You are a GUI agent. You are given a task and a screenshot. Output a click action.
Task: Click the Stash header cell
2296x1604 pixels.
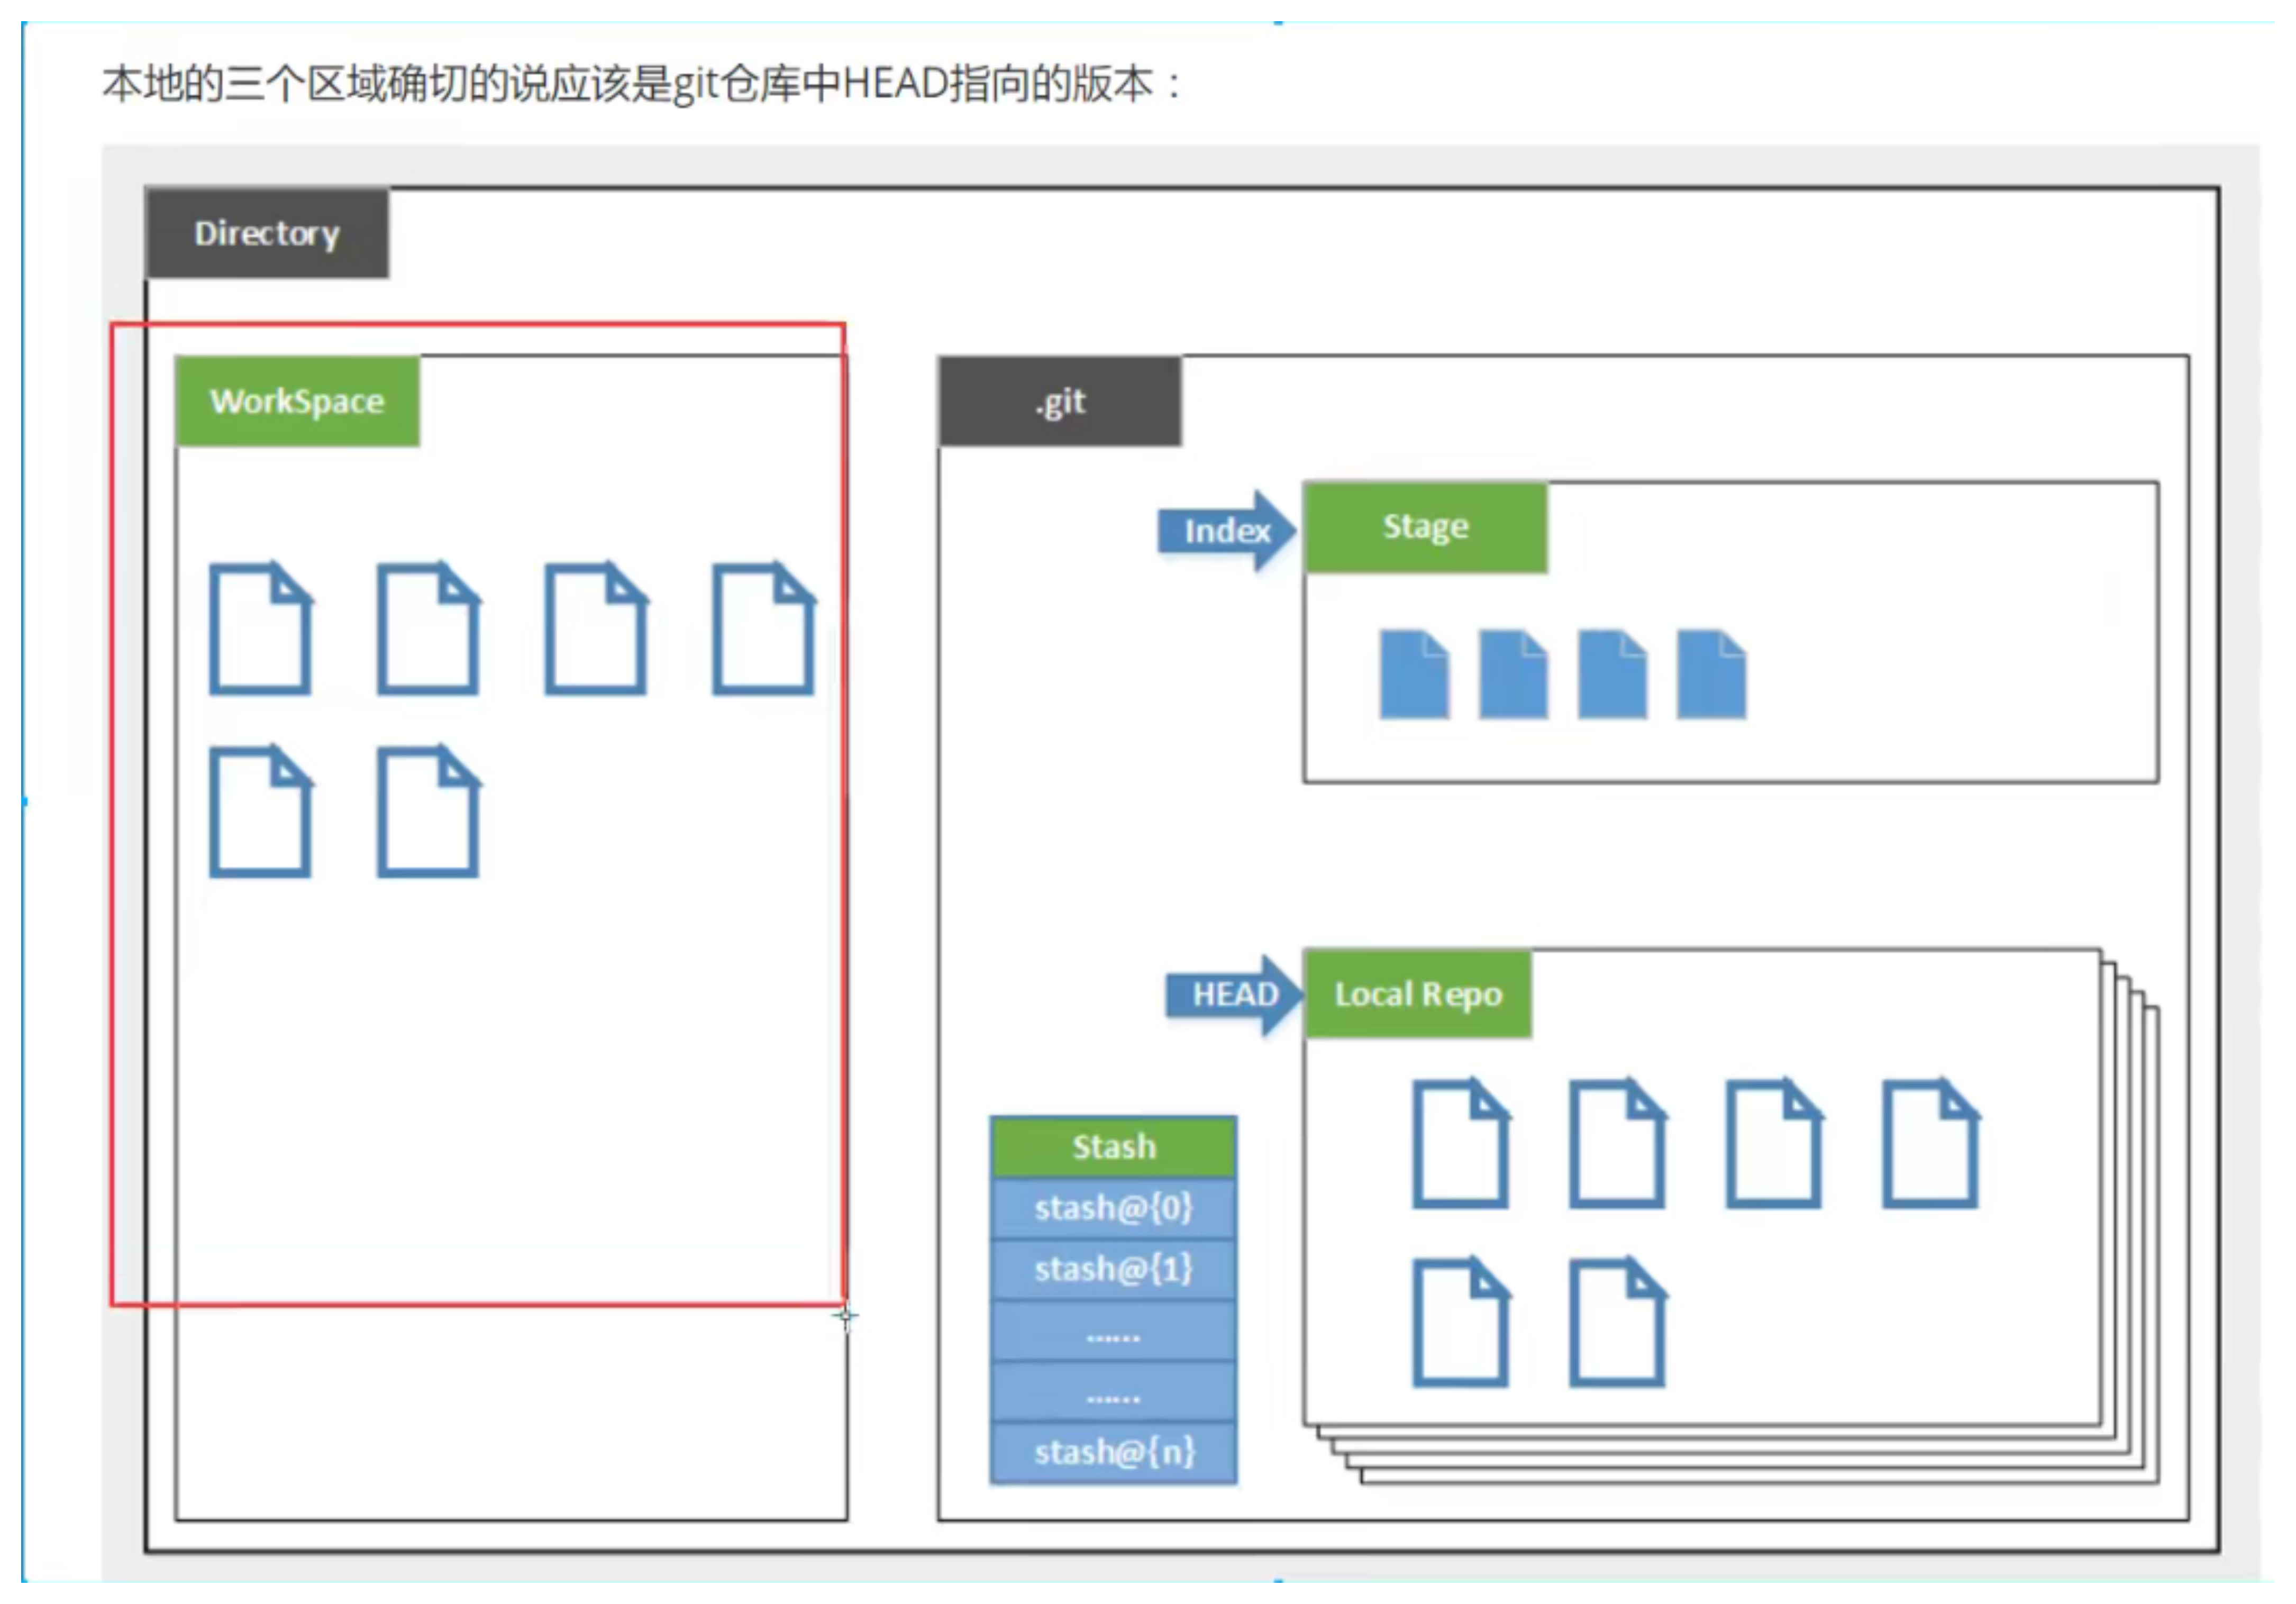click(x=1113, y=1147)
